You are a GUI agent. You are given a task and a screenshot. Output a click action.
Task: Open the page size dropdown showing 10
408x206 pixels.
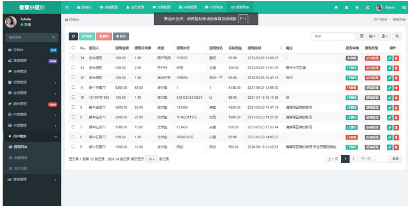click(152, 159)
